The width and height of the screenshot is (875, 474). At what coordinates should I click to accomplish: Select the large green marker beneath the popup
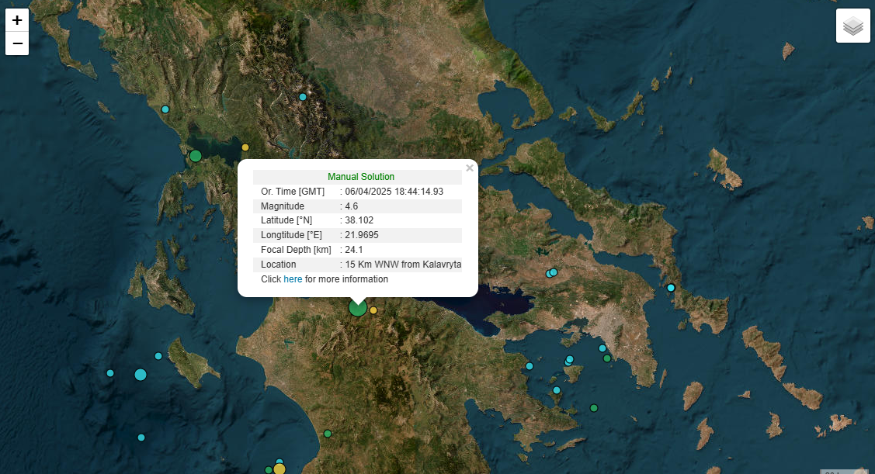[x=357, y=308]
